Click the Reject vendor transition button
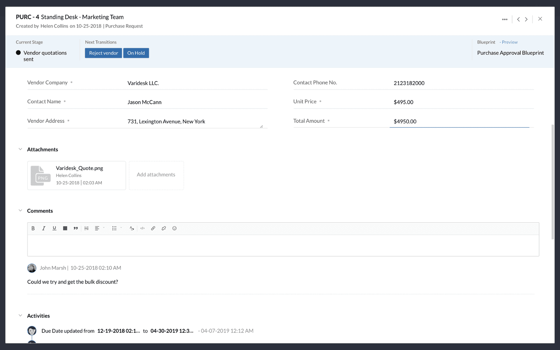 click(x=103, y=53)
